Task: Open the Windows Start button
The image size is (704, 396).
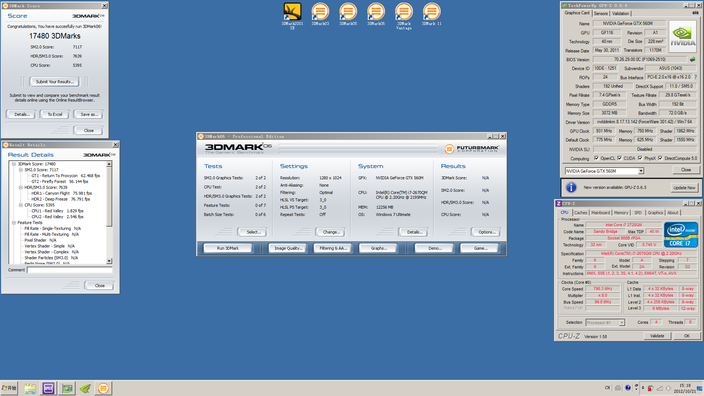Action: click(x=10, y=388)
